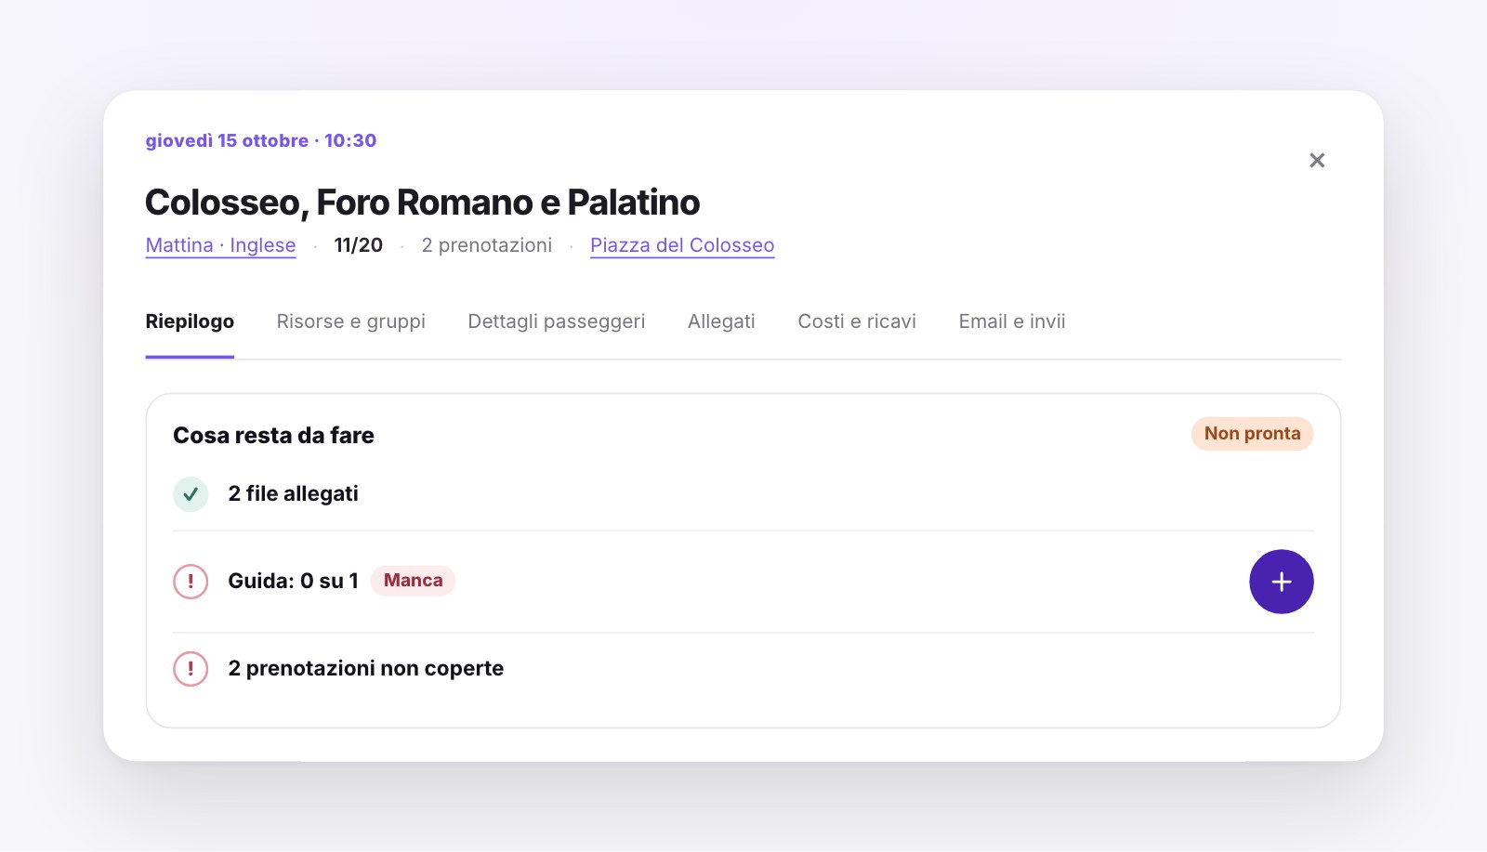Click the date giovedì 15 ottobre · 10:30

(x=261, y=141)
